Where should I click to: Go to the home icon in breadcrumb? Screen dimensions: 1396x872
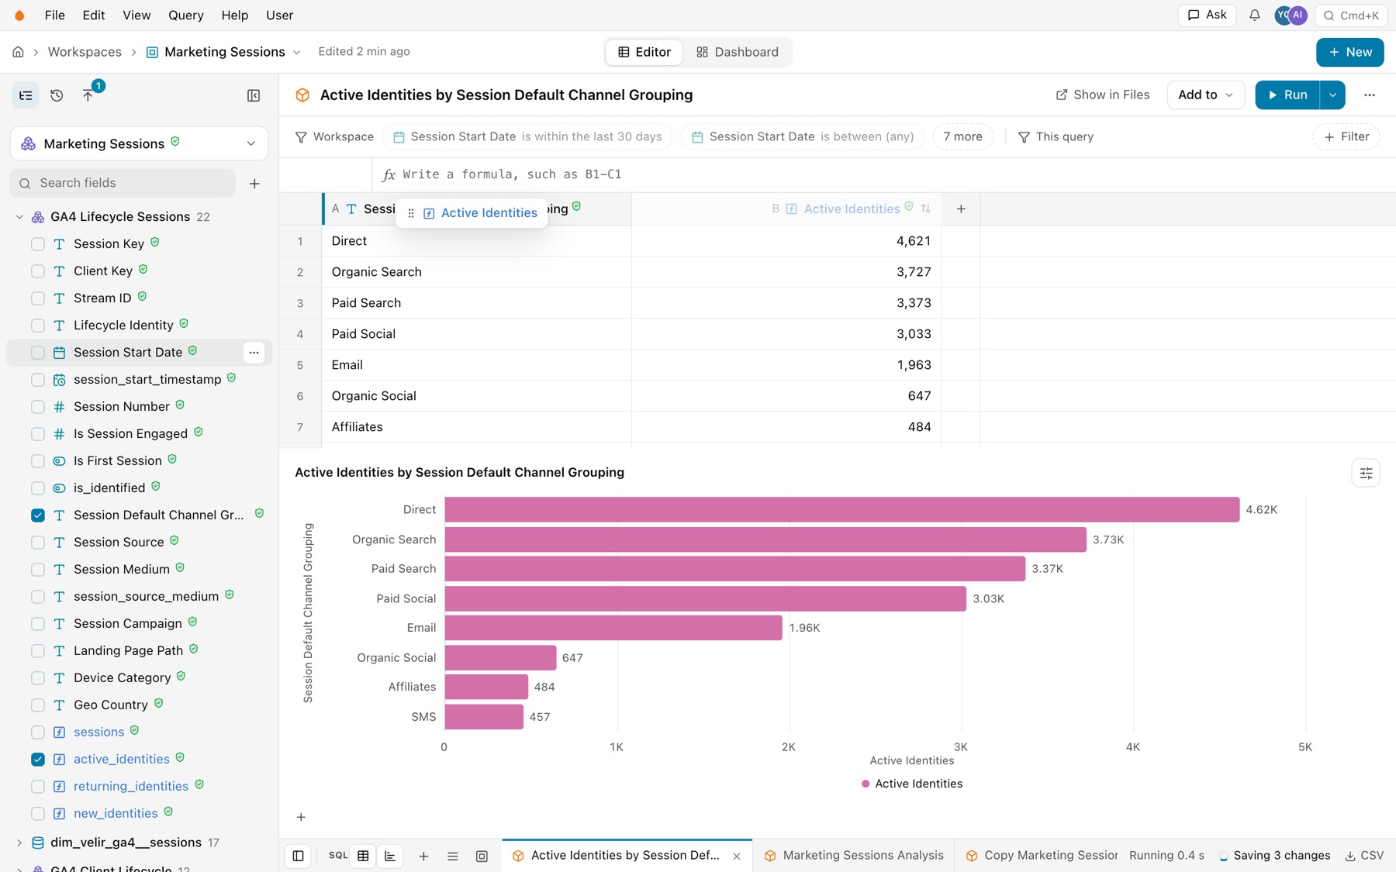click(18, 52)
